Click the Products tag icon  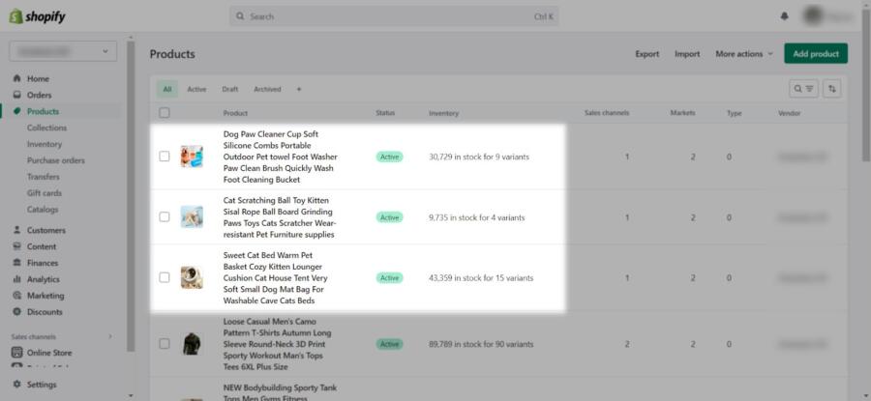17,111
